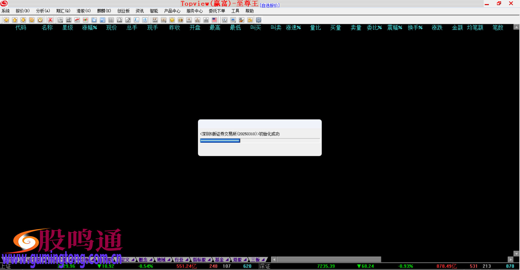Expand the 概念 tab dropdown
The image size is (520, 270).
(x=151, y=260)
